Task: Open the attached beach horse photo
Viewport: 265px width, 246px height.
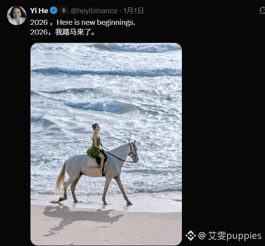Action: pyautogui.click(x=106, y=144)
